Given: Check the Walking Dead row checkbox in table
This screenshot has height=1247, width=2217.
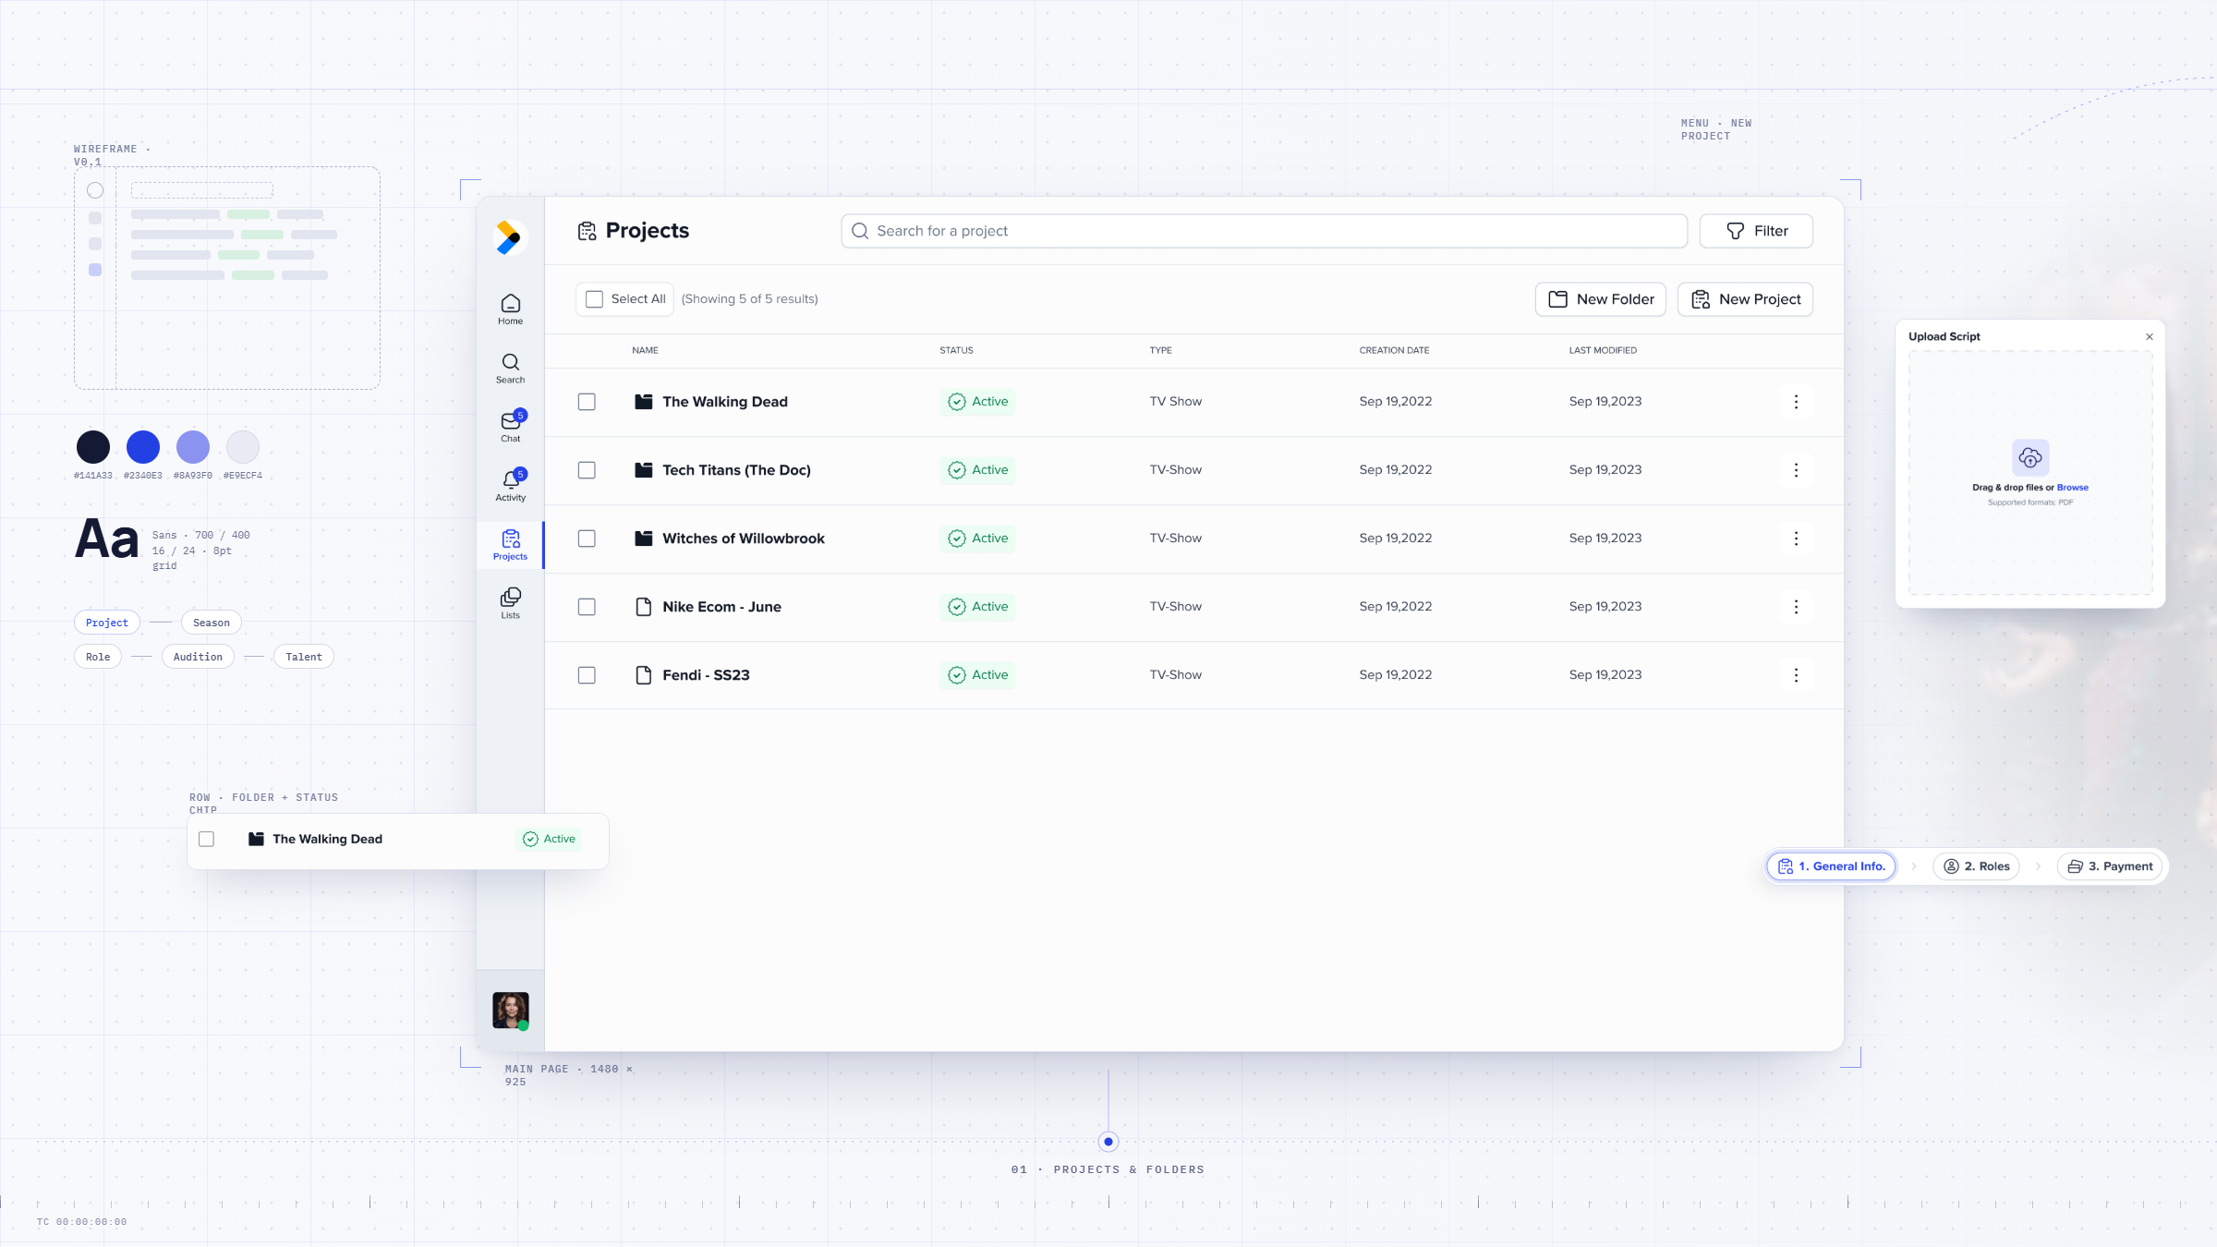Looking at the screenshot, I should coord(587,402).
